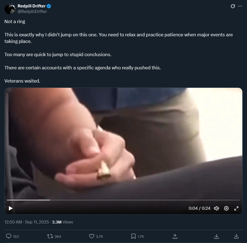This screenshot has width=247, height=243.
Task: Play the video
Action: (x=10, y=208)
